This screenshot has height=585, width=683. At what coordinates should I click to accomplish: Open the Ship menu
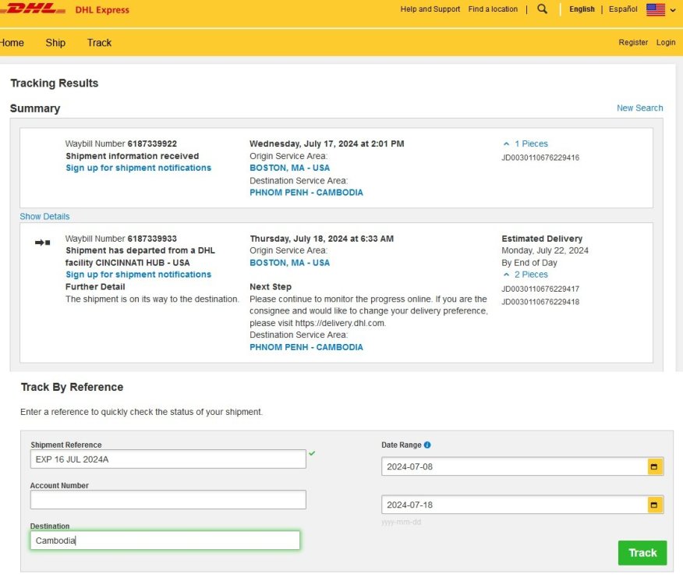tap(55, 43)
